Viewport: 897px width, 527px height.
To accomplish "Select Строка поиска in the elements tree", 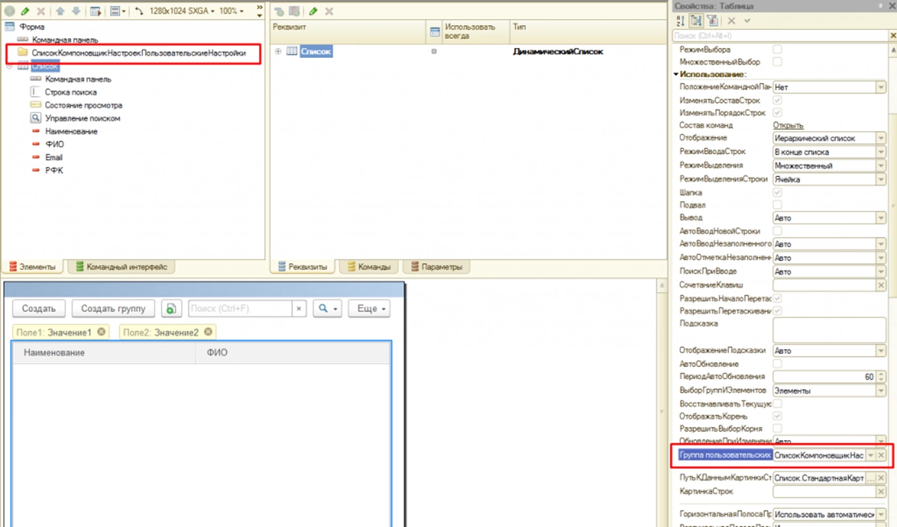I will [x=71, y=92].
